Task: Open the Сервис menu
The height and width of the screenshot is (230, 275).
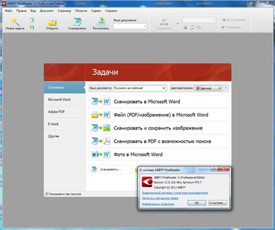Action: tap(96, 11)
